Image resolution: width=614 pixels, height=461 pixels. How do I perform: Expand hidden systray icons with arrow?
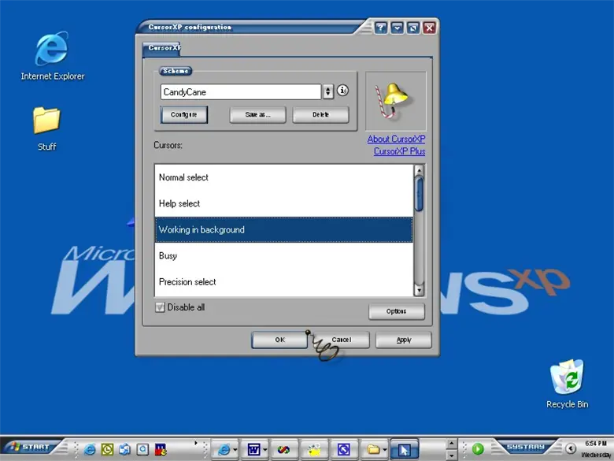click(571, 448)
